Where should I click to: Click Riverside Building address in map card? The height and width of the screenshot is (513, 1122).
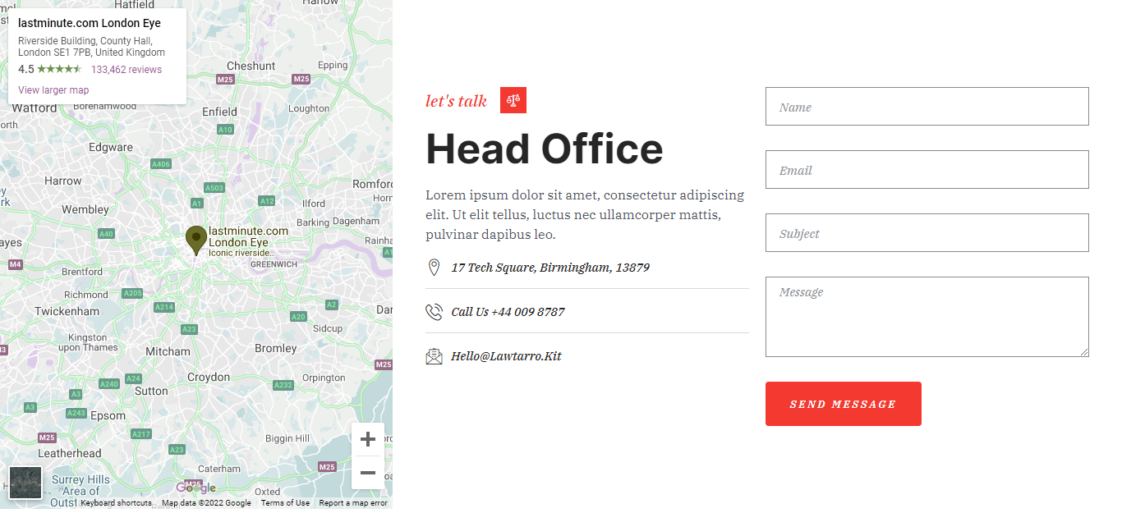[91, 47]
